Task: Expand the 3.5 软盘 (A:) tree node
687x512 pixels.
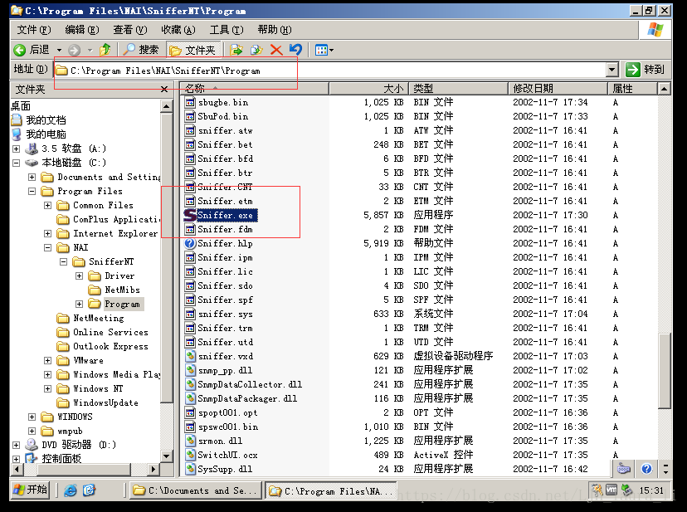Action: [x=17, y=149]
